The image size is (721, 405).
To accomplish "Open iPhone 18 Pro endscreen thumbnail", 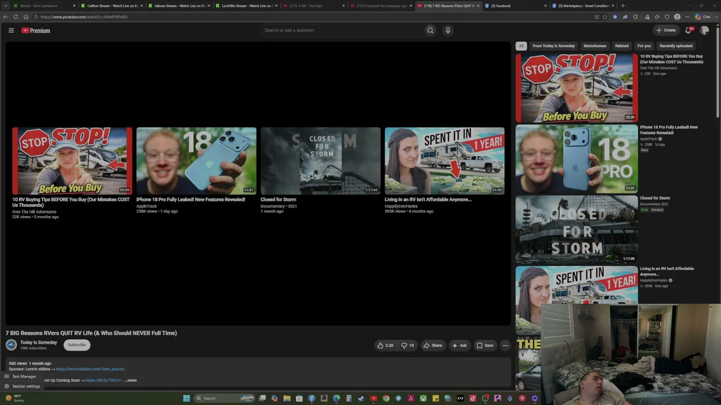I will [x=196, y=161].
